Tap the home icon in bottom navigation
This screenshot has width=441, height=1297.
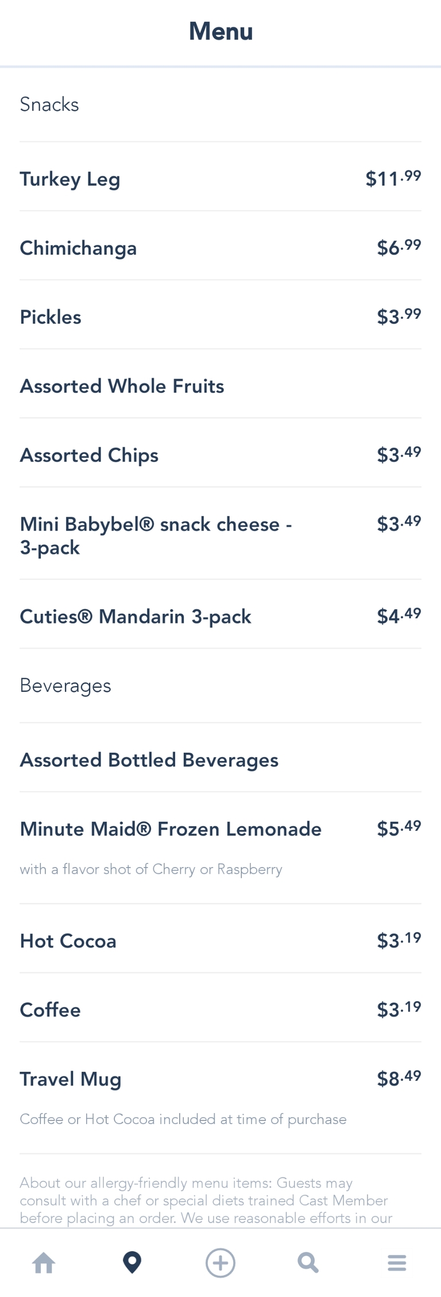pyautogui.click(x=44, y=1263)
